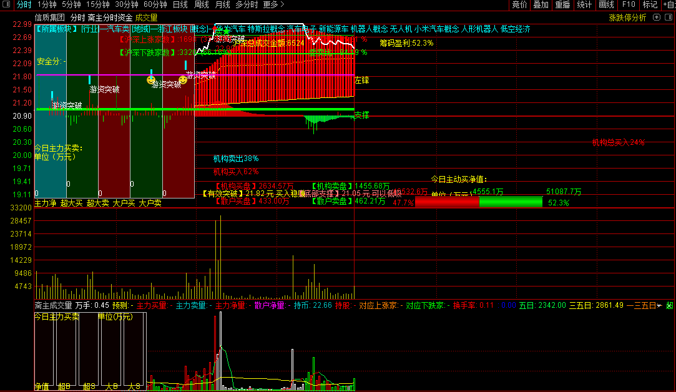Viewport: 676px width, 392px height.
Task: Click the 22.99 price axis label
Action: (22, 24)
